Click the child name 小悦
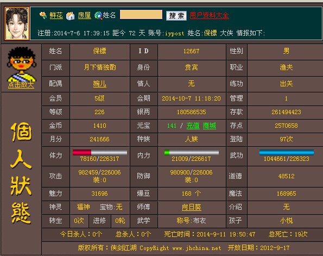 point(286,221)
